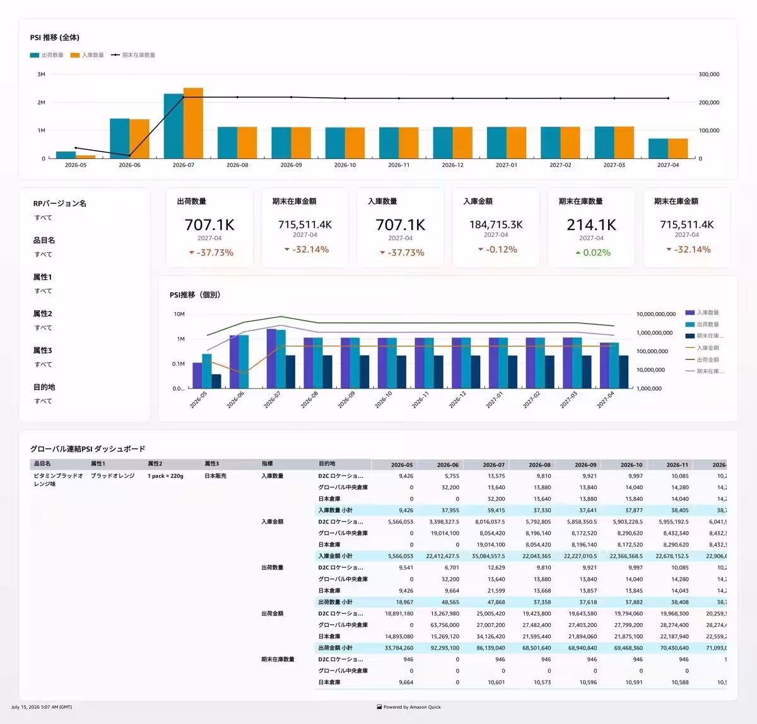Click the グローバル連結PSI ダッシュボード table title
Viewport: 757px width, 724px height.
pyautogui.click(x=88, y=449)
